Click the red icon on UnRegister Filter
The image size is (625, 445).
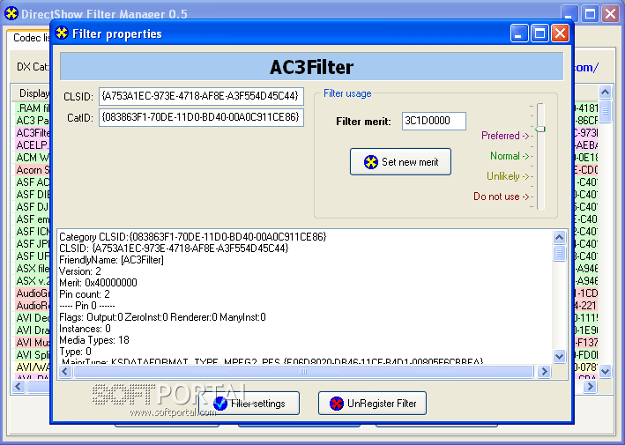(337, 404)
